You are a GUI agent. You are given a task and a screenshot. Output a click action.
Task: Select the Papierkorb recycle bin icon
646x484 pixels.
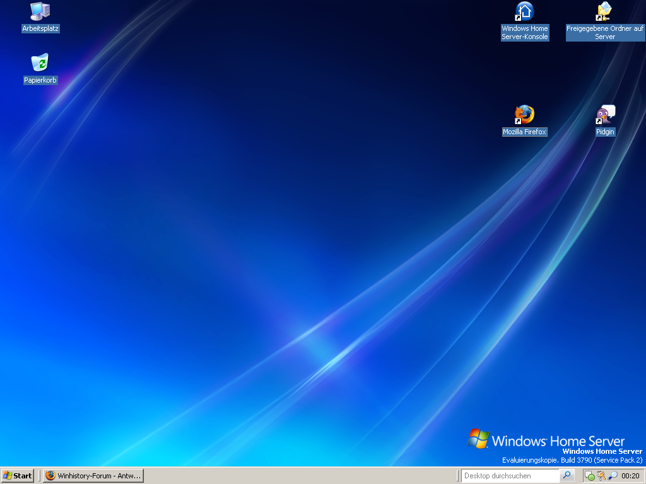pyautogui.click(x=40, y=63)
